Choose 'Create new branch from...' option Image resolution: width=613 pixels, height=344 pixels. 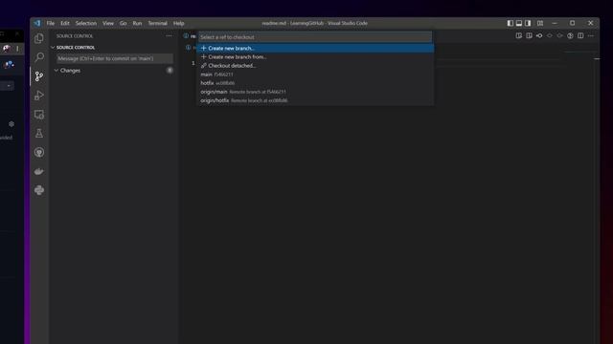315,57
